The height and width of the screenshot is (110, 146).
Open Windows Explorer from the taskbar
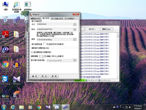tap(21, 107)
